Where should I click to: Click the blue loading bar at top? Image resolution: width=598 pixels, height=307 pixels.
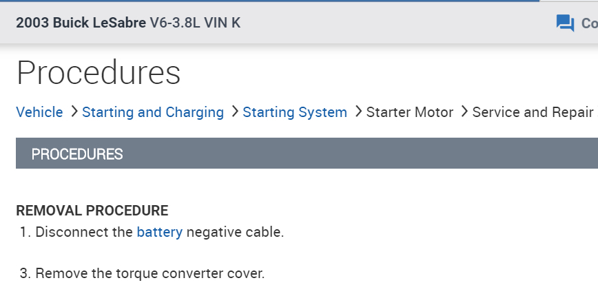276,1
